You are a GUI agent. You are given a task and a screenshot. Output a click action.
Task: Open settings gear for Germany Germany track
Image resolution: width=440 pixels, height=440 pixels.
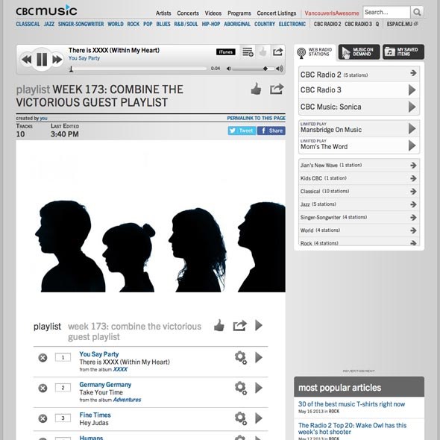point(240,388)
